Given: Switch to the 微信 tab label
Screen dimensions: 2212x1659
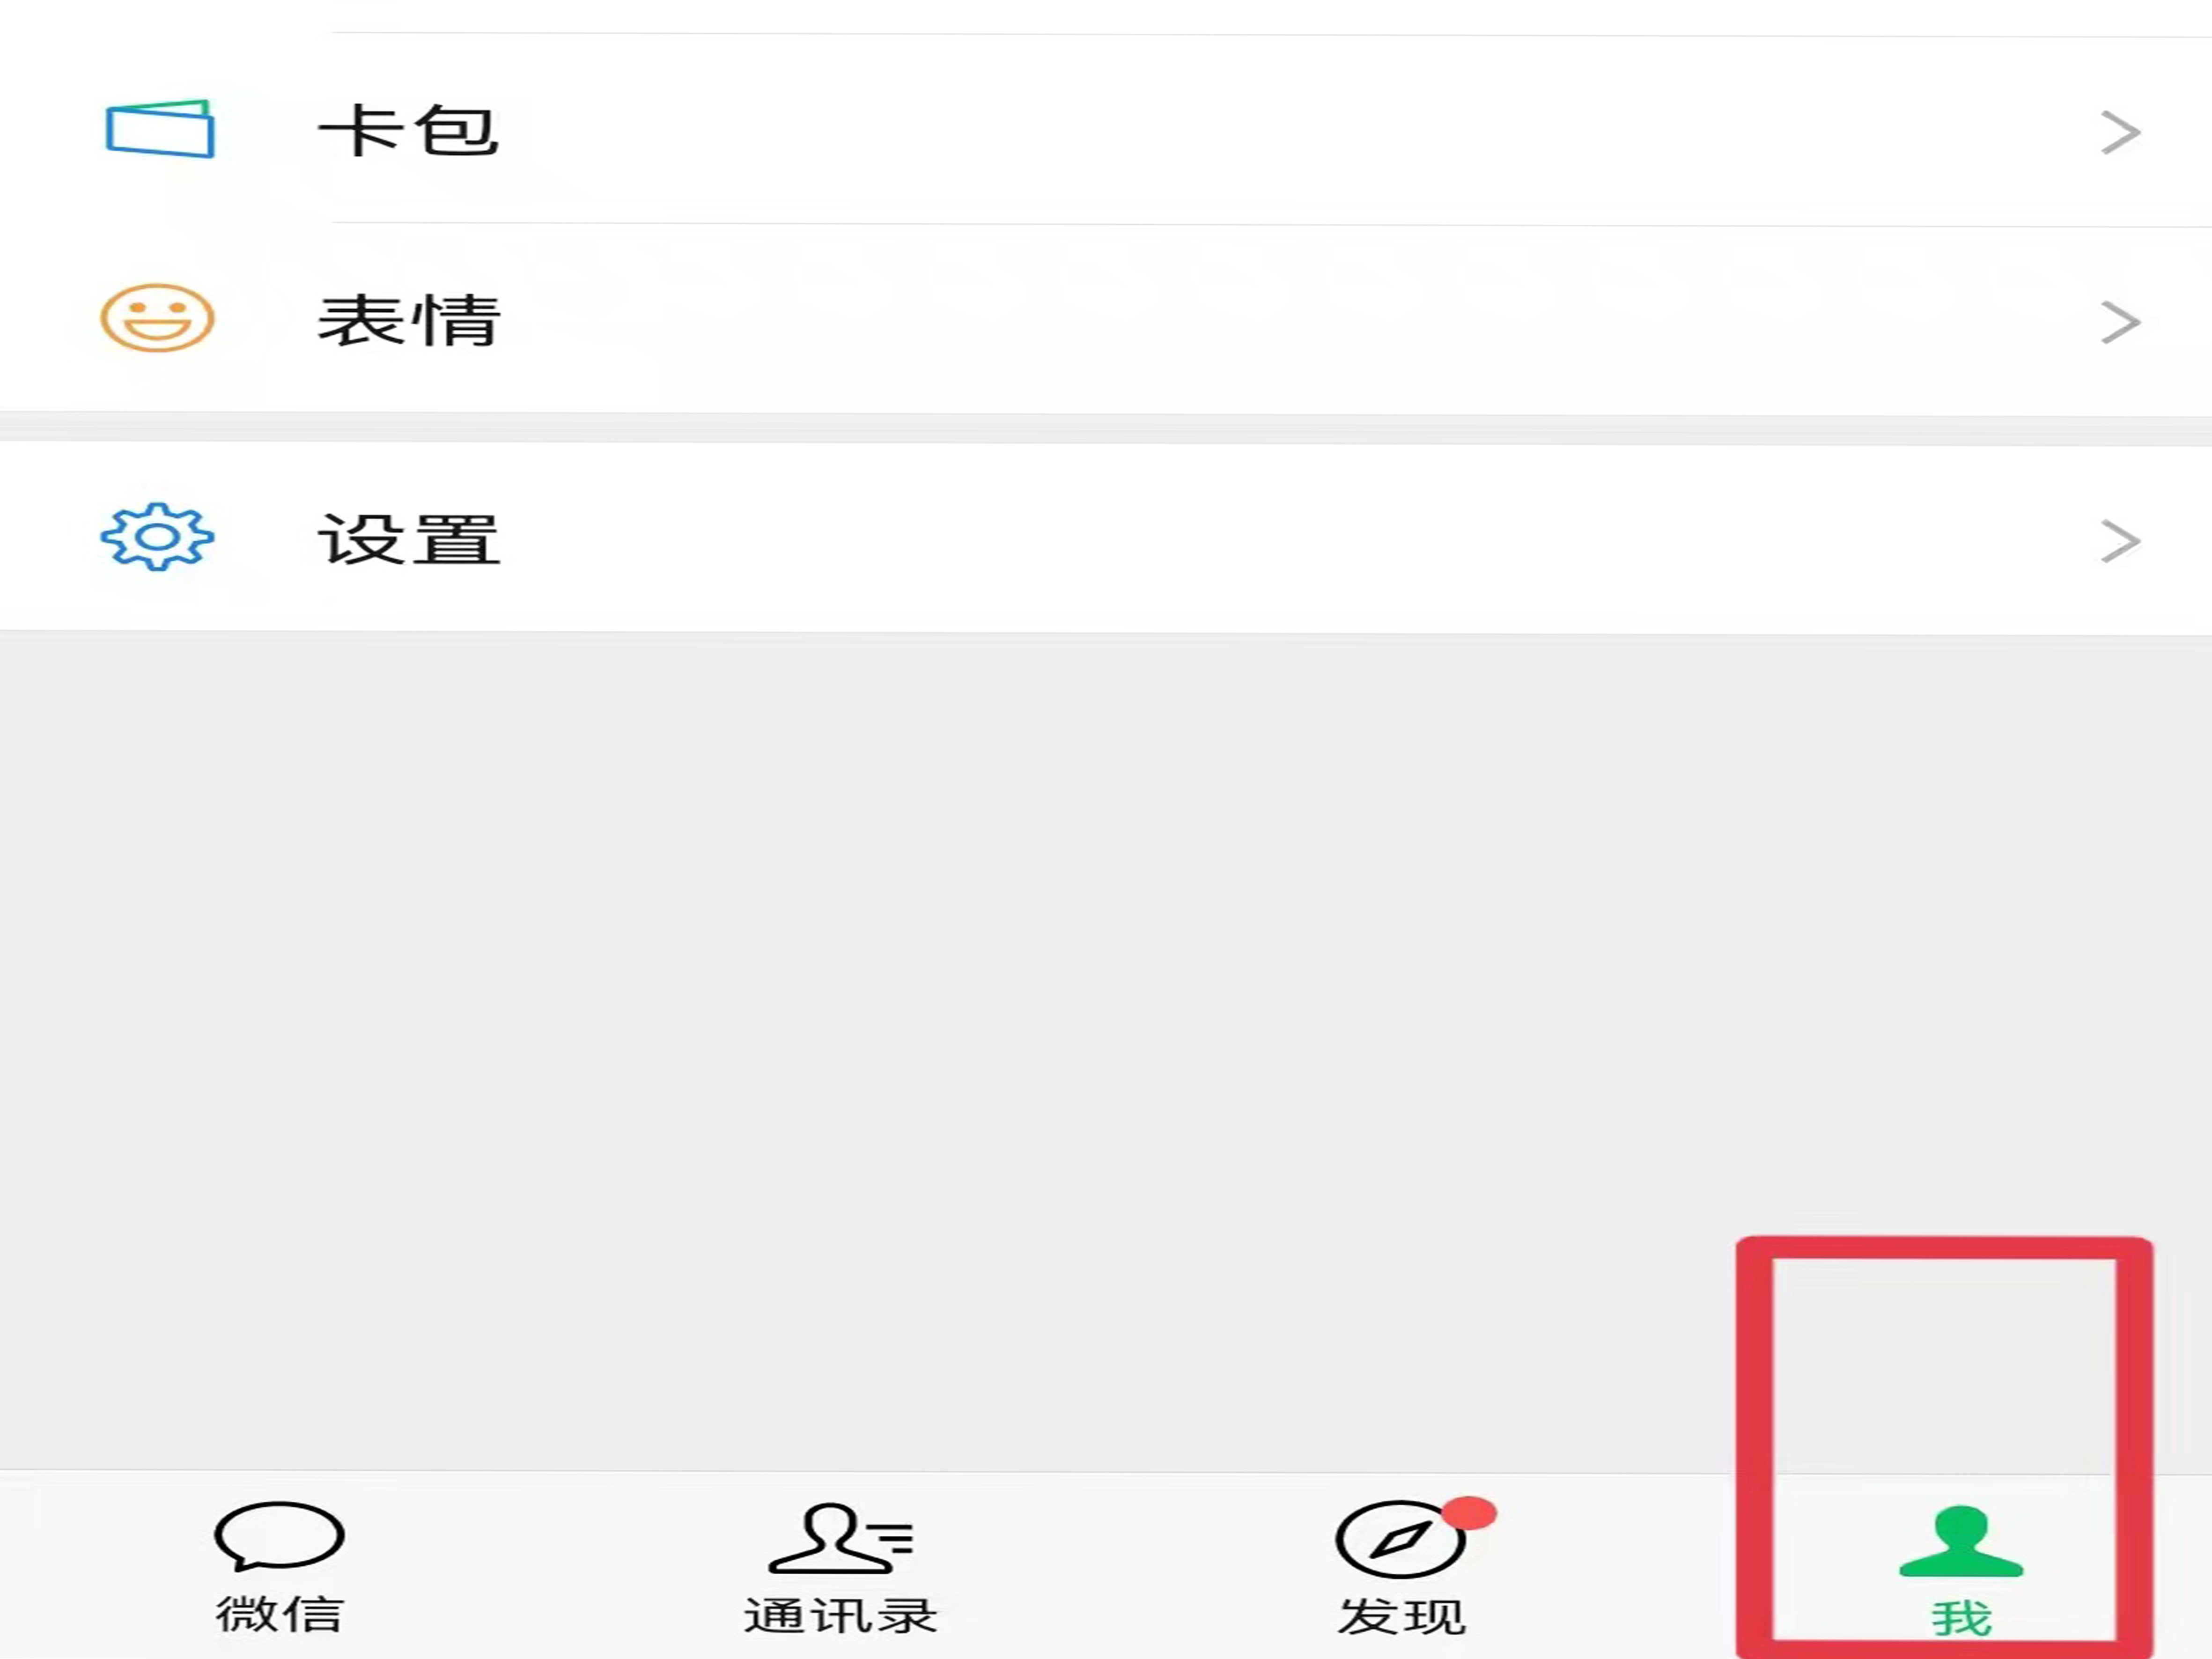Looking at the screenshot, I should pos(280,1615).
